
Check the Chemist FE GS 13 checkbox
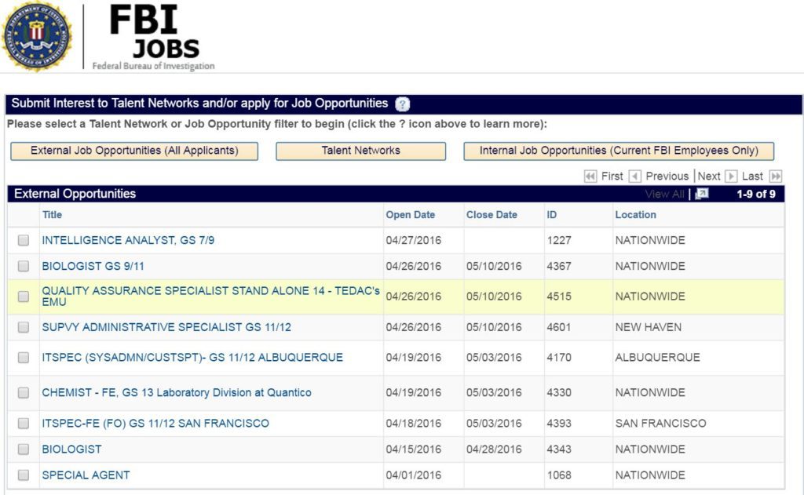tap(23, 392)
